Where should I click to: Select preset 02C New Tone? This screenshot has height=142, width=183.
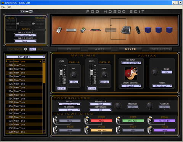tap(24, 84)
